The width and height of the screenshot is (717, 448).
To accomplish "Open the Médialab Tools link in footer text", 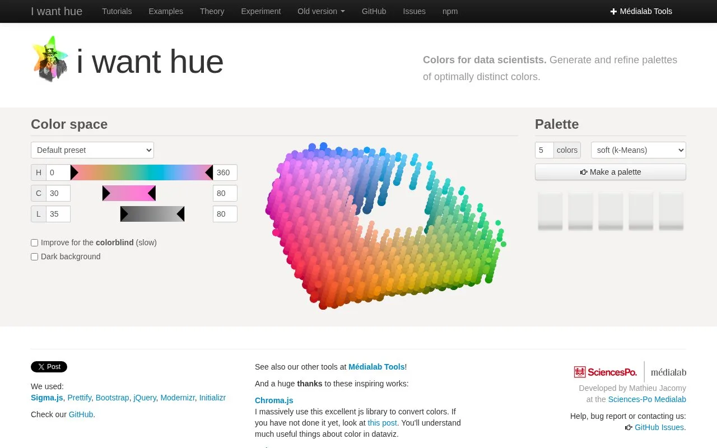I will pos(376,367).
